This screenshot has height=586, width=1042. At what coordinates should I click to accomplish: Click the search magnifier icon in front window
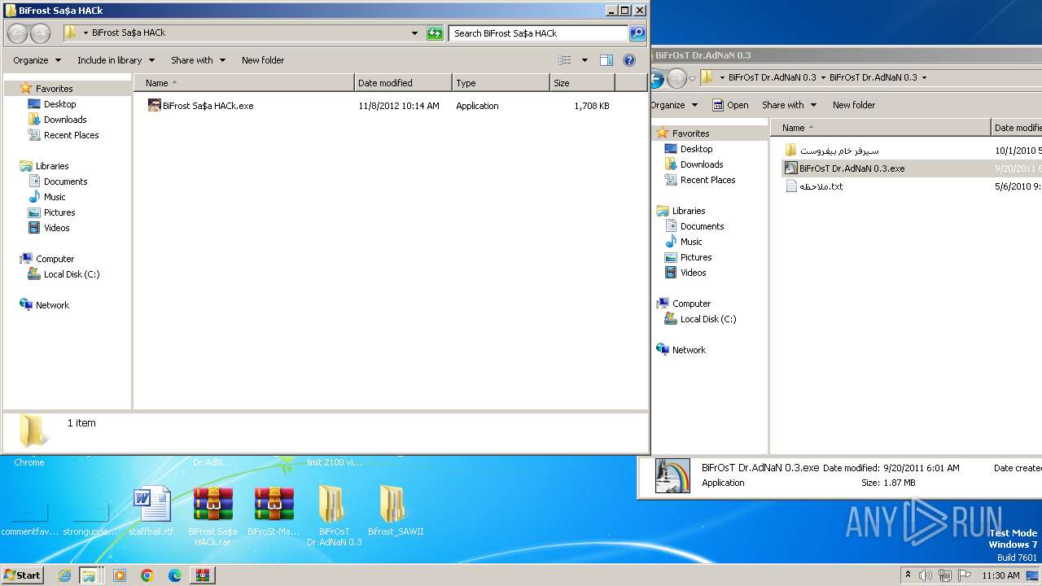[637, 33]
